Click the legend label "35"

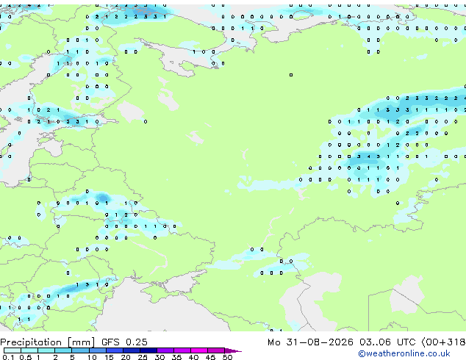pos(176,357)
